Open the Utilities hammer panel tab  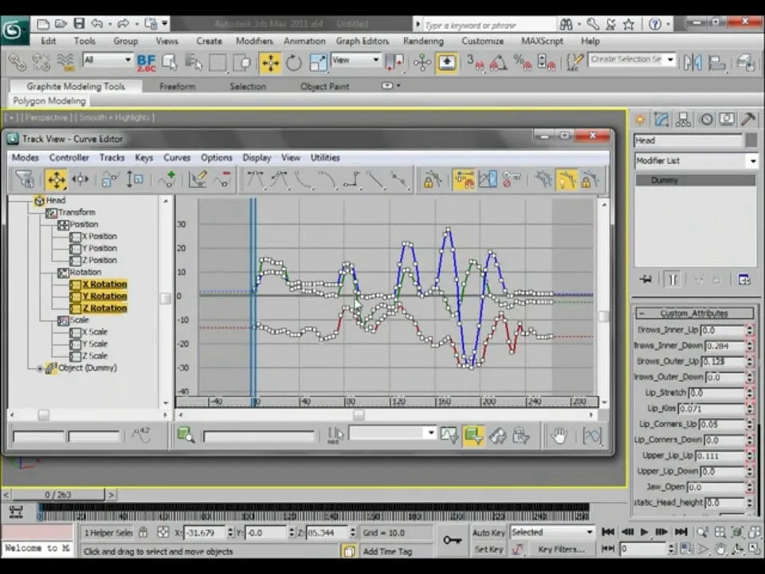click(x=748, y=119)
